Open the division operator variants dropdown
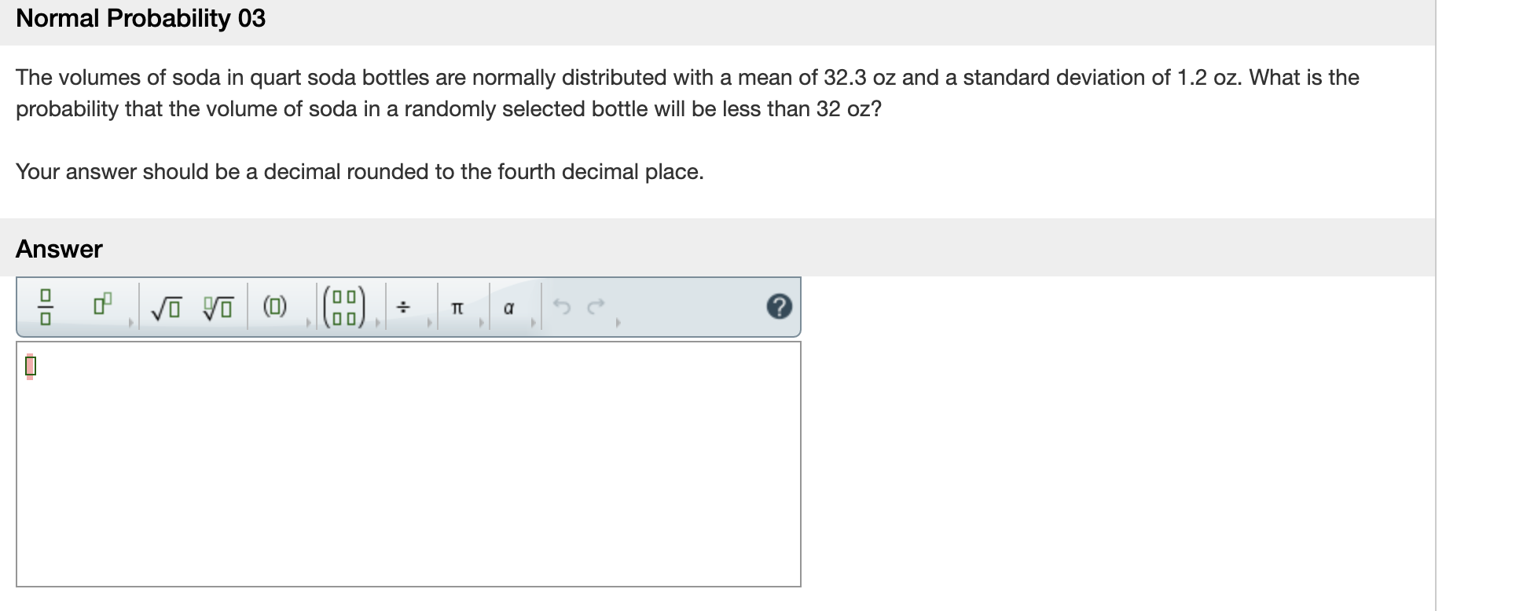 (x=431, y=321)
